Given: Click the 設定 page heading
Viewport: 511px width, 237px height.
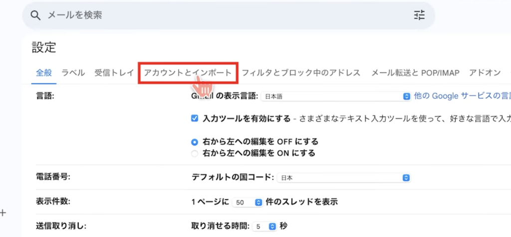Looking at the screenshot, I should tap(44, 48).
